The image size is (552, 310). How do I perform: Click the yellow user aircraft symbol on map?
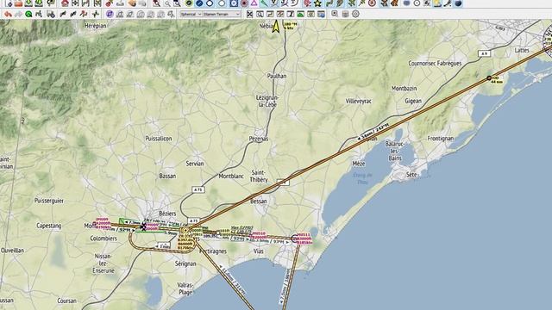(x=276, y=27)
